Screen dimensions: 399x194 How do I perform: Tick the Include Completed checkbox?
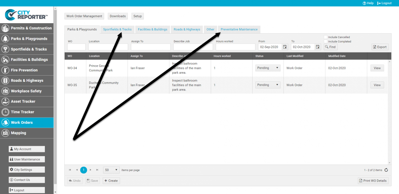(326, 41)
